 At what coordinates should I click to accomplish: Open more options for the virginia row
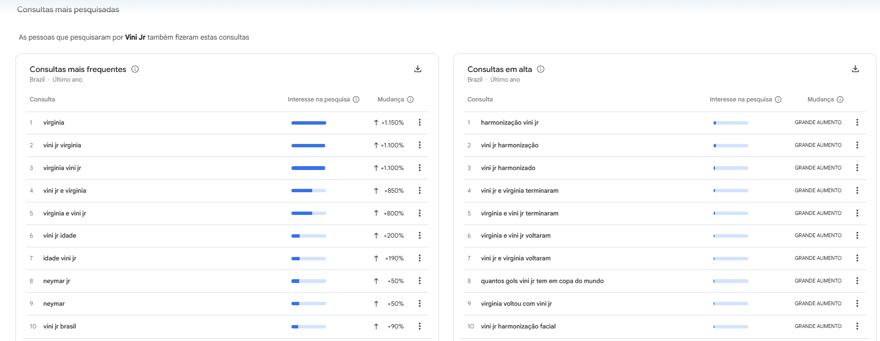coord(420,123)
